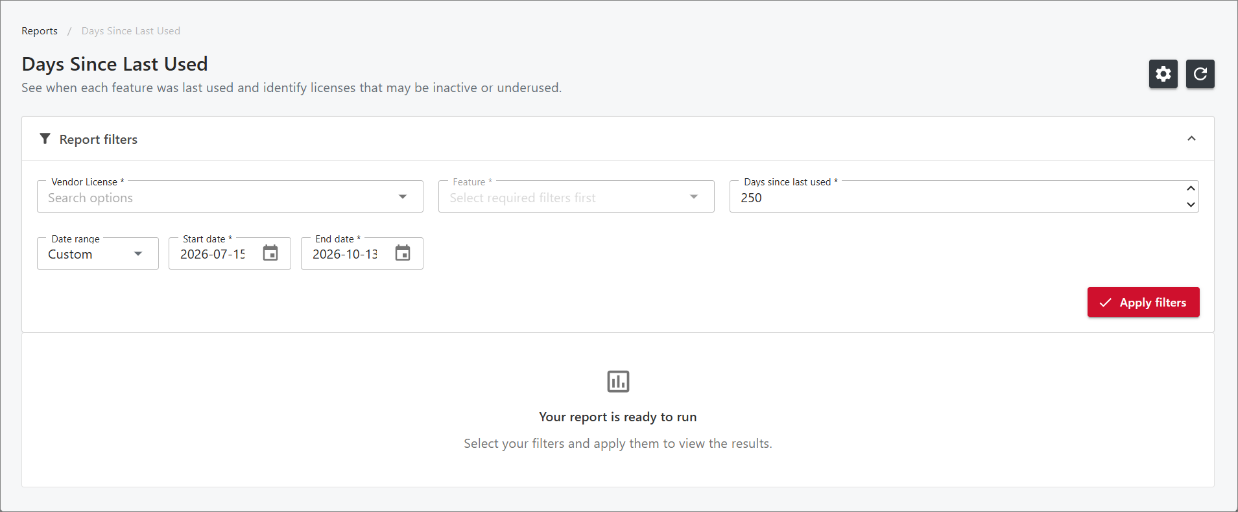
Task: Click the Days Since Last Used page title
Action: 115,64
